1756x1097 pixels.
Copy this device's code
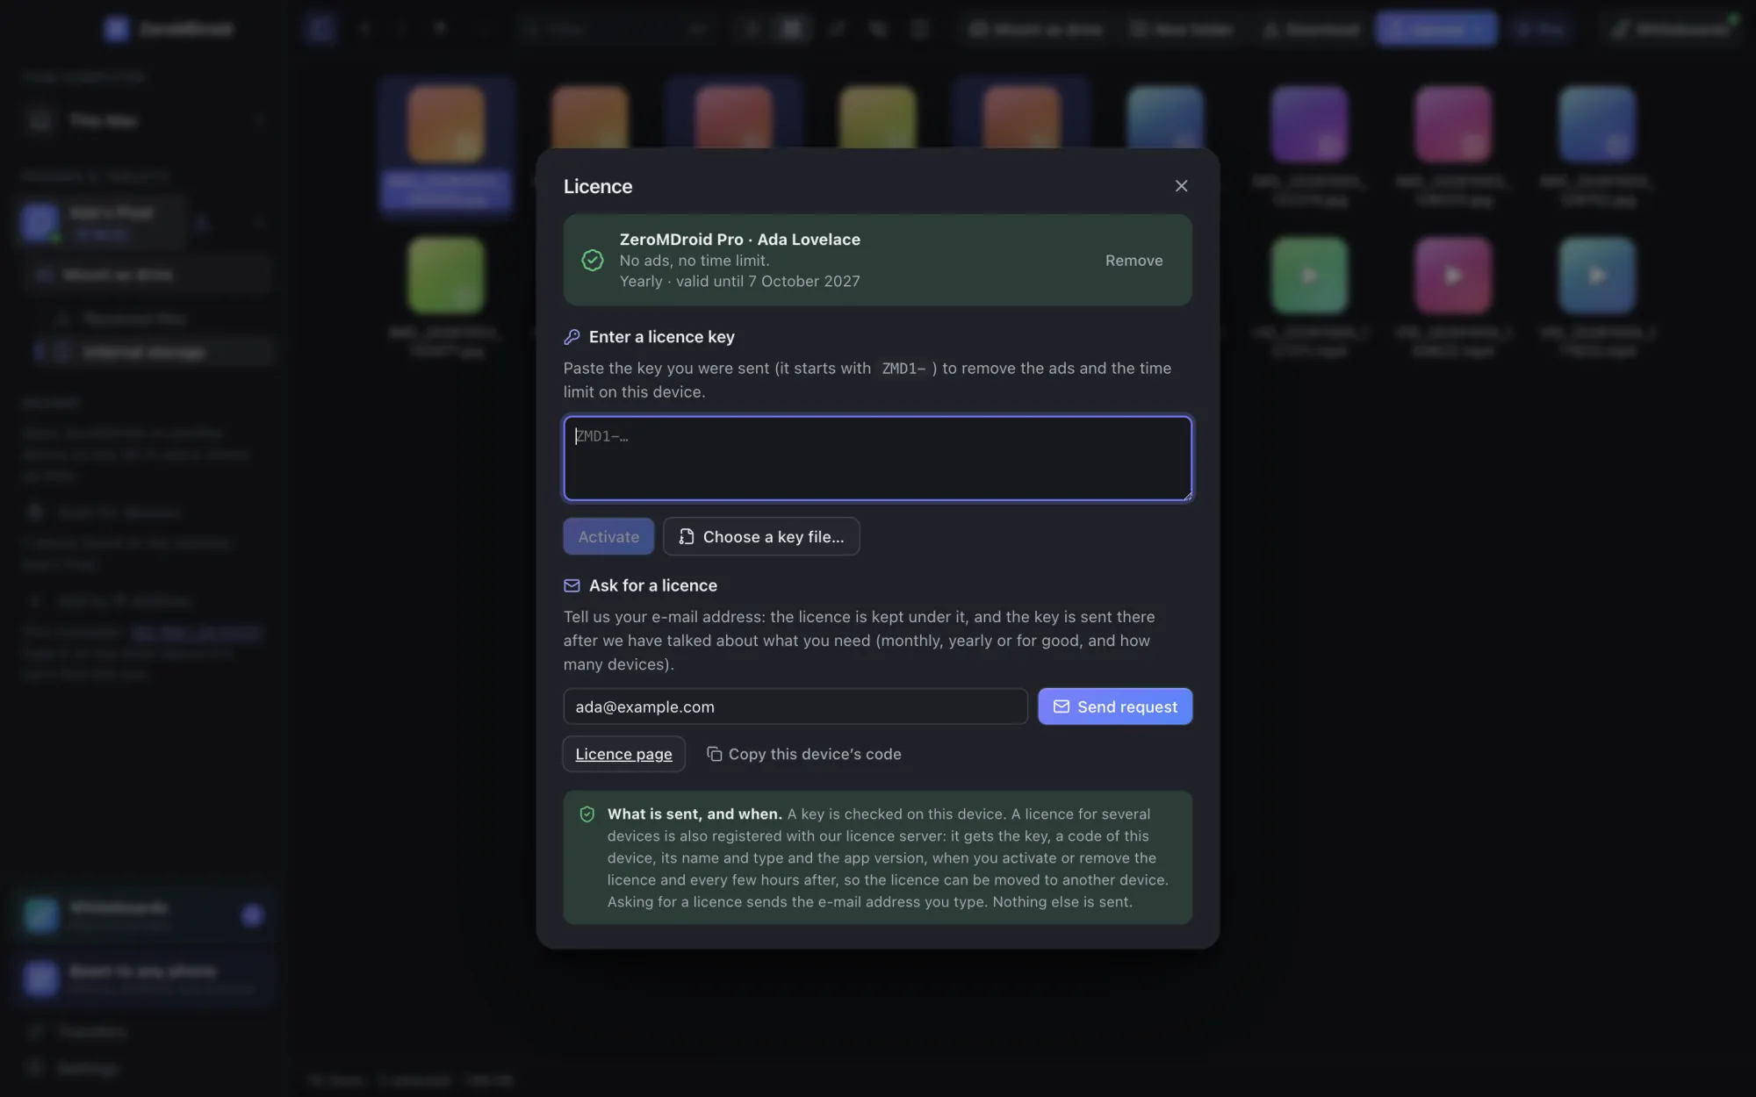[804, 754]
